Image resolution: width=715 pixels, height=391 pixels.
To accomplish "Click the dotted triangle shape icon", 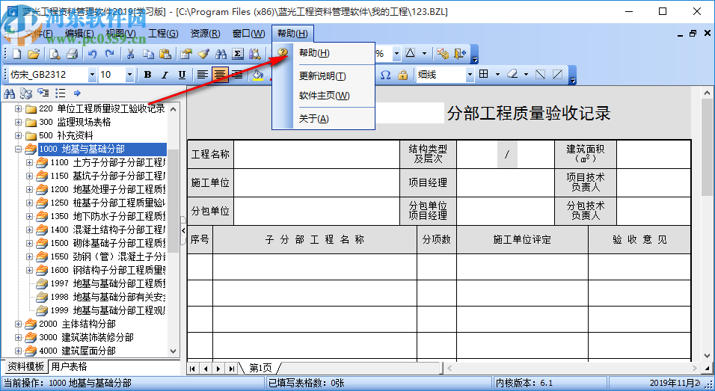I will click(x=410, y=53).
